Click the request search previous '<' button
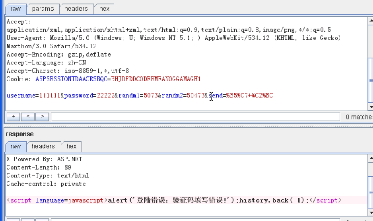 point(28,117)
